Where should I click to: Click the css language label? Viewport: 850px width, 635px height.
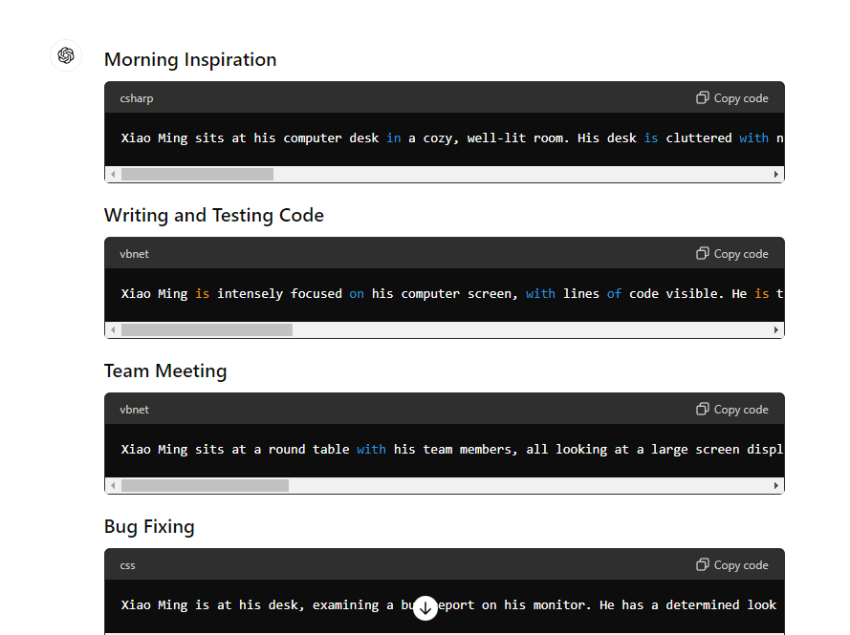(x=127, y=565)
